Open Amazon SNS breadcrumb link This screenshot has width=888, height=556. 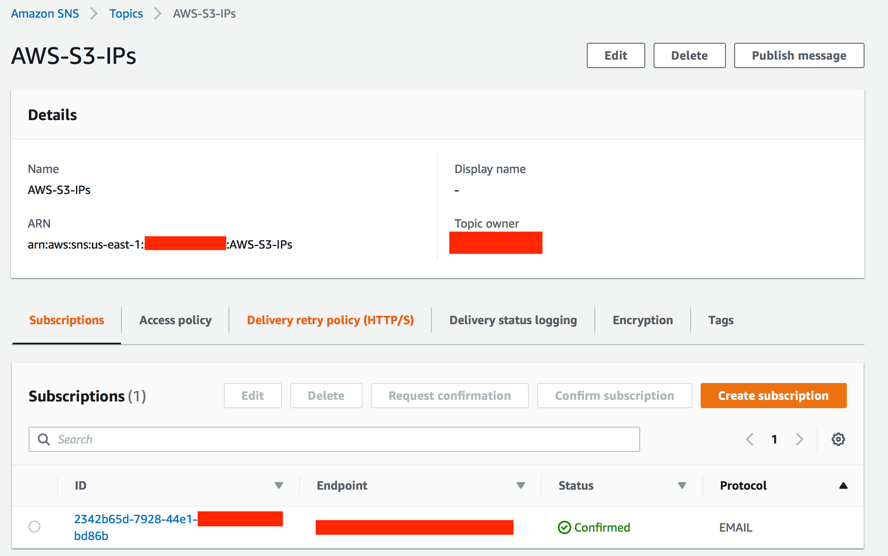[x=45, y=13]
